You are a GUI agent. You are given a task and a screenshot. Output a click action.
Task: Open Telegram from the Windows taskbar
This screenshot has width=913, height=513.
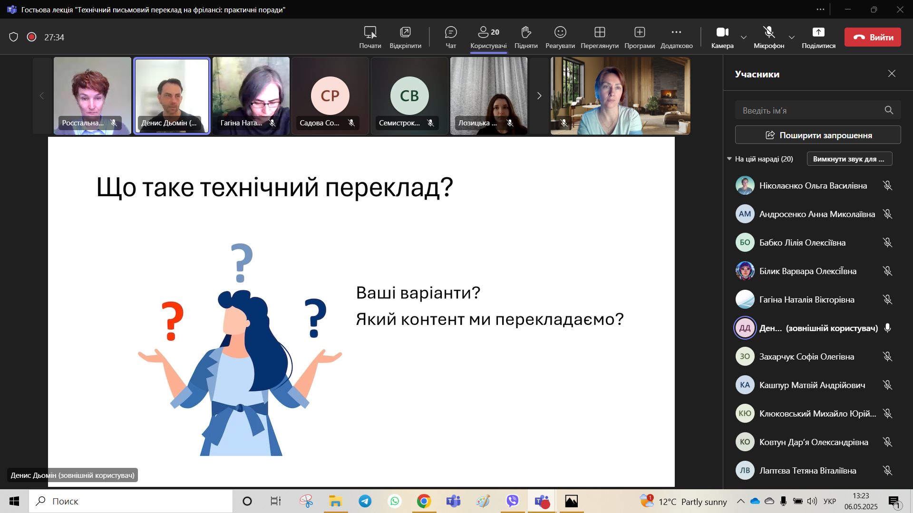tap(365, 501)
